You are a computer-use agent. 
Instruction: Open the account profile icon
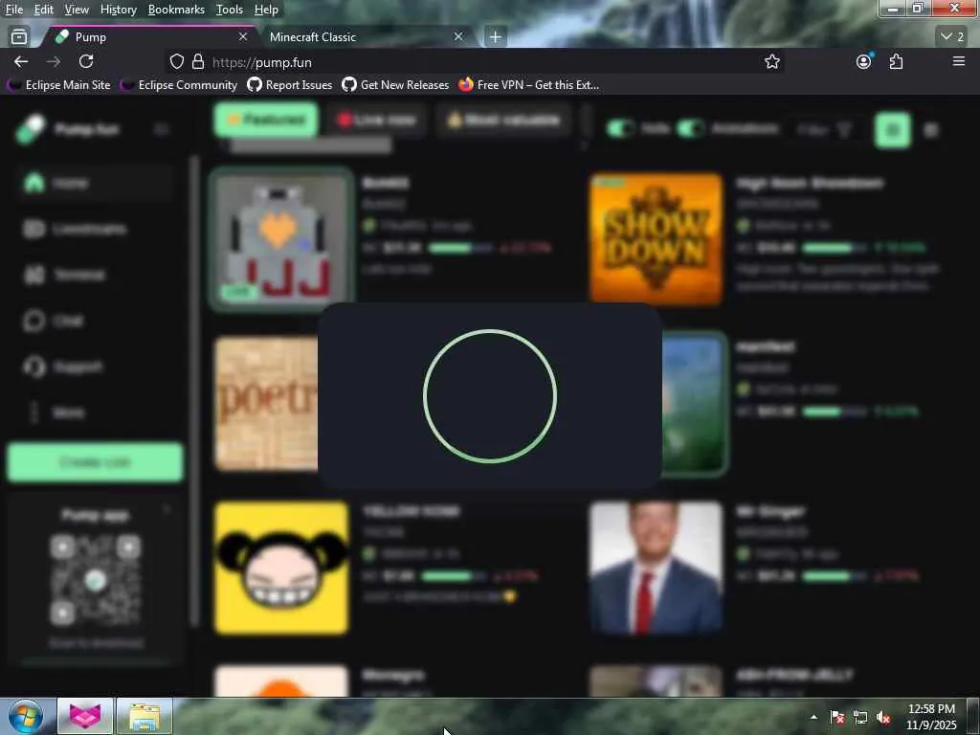pyautogui.click(x=864, y=61)
